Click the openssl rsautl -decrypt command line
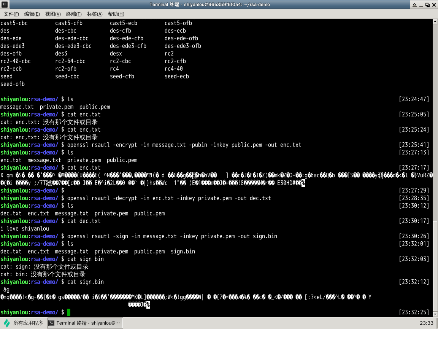438x341 pixels. 169,198
